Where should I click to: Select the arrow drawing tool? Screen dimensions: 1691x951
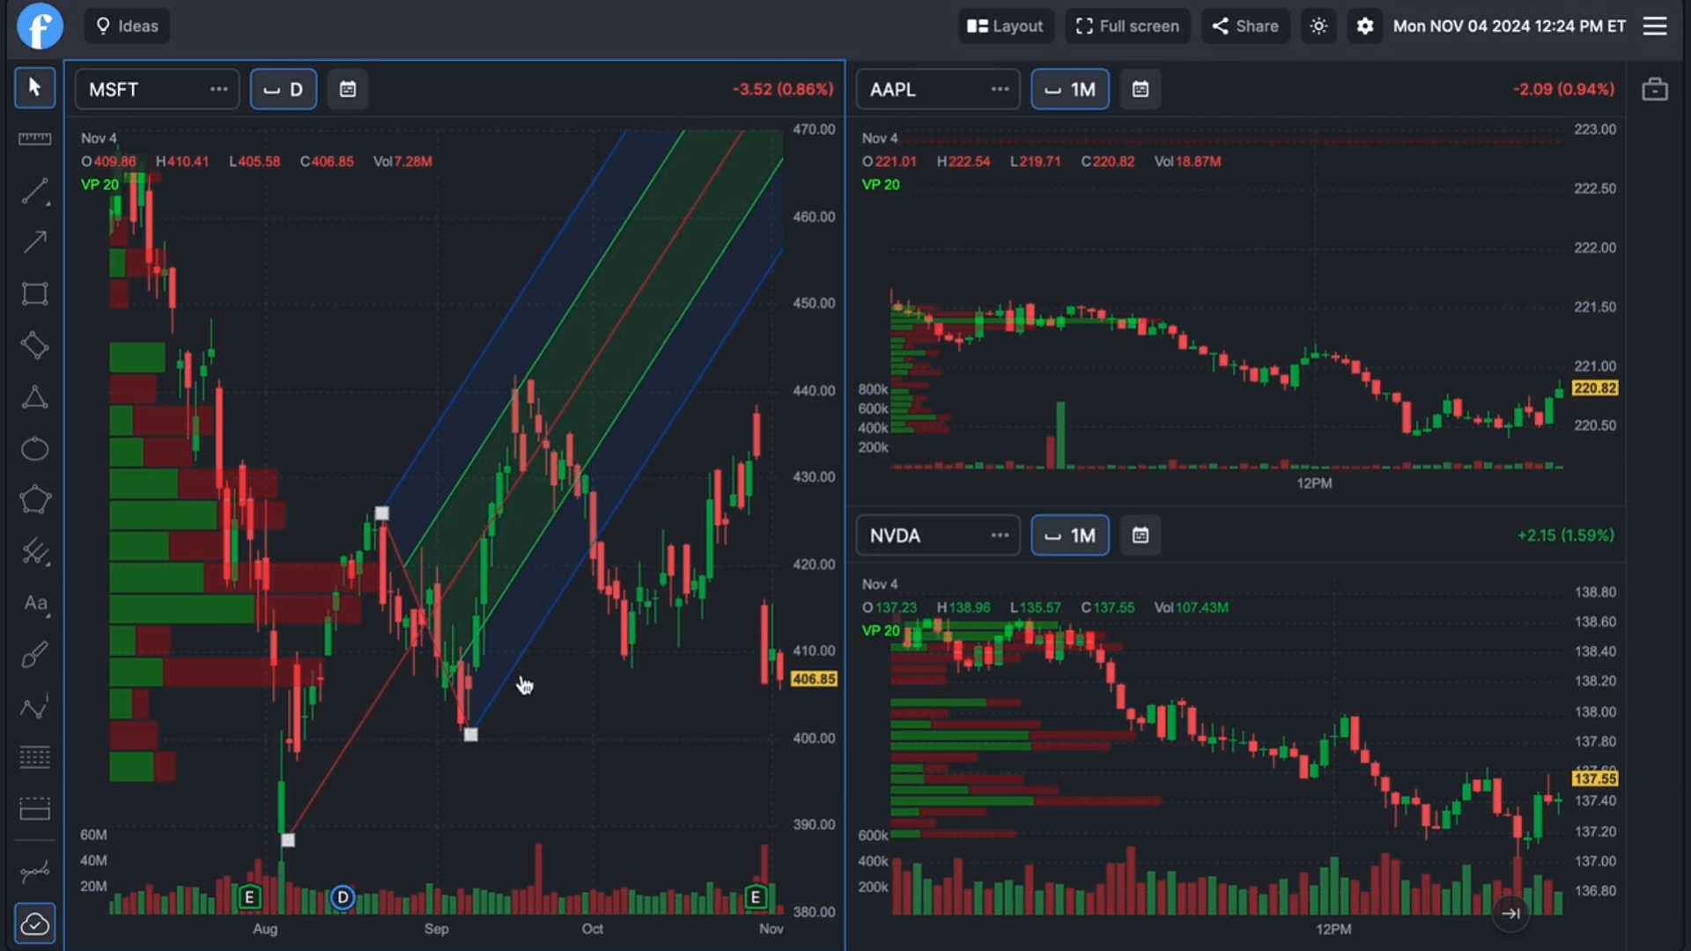pos(34,242)
